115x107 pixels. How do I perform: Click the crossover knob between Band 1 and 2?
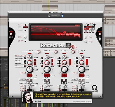(x=39, y=52)
